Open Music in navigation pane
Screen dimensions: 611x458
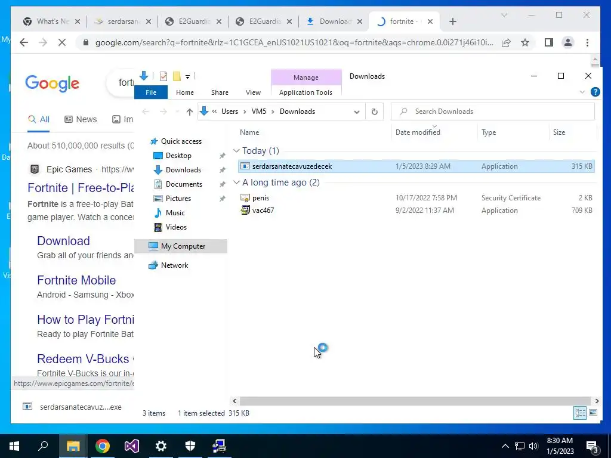click(175, 213)
